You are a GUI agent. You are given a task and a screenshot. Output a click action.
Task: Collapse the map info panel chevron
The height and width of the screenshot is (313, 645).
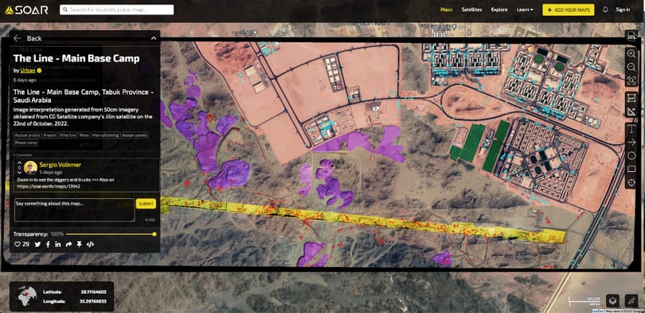(x=154, y=38)
